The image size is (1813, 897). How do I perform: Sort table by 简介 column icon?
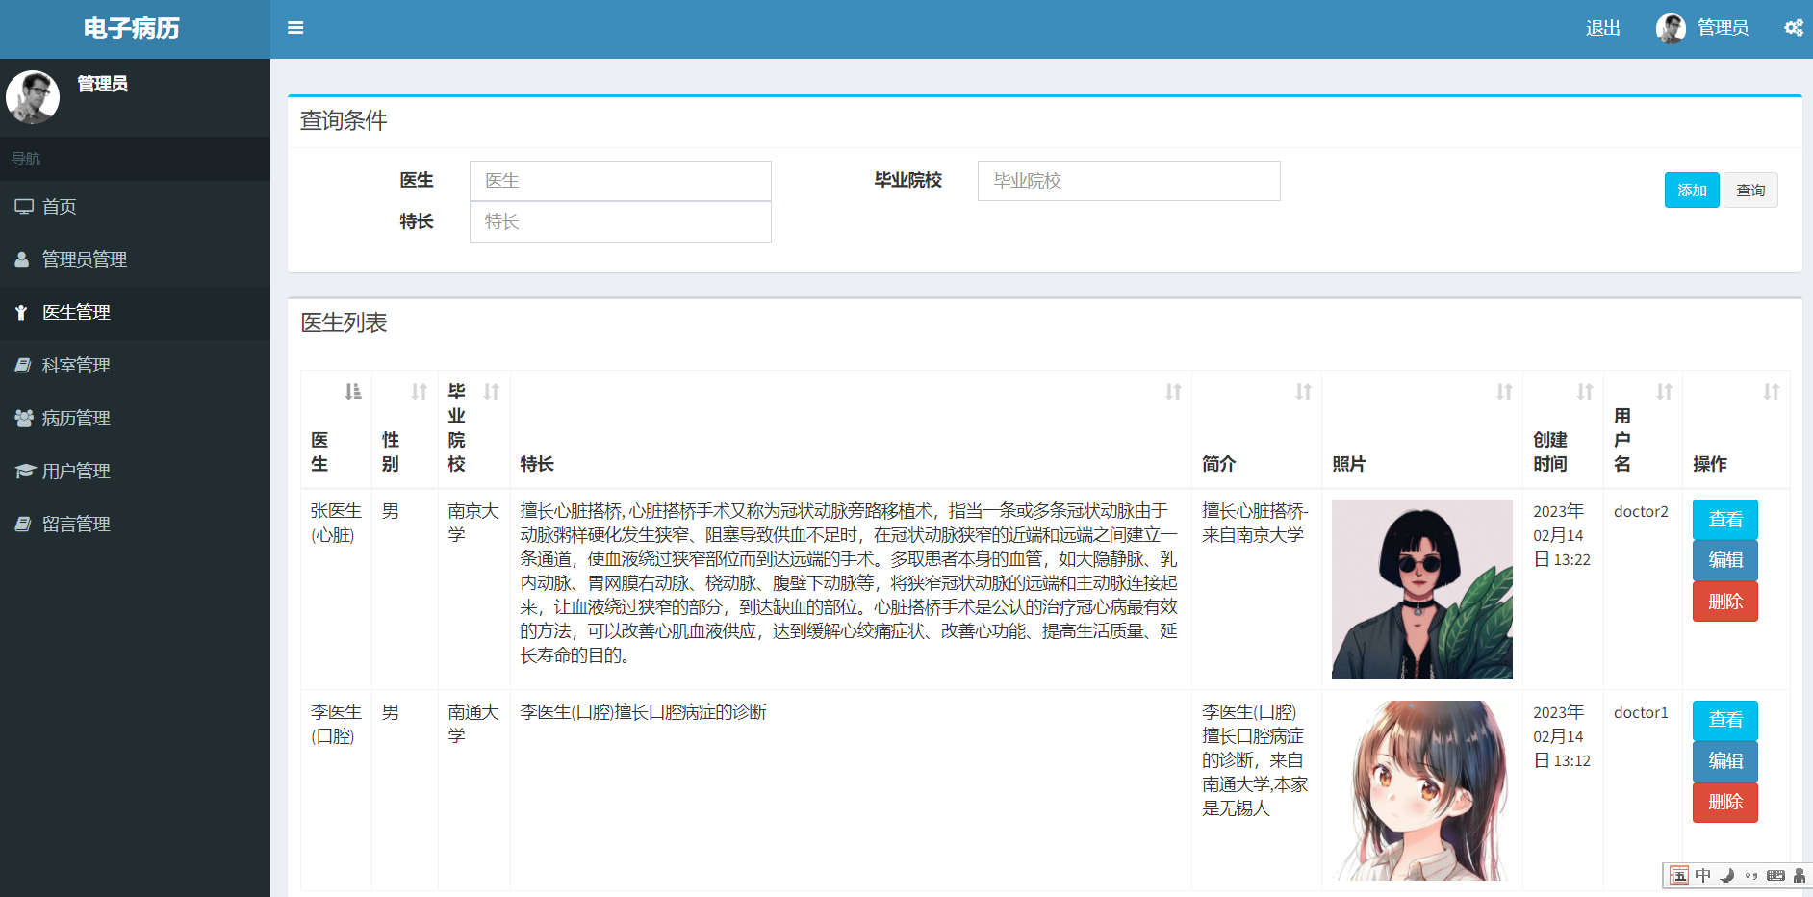pyautogui.click(x=1303, y=392)
